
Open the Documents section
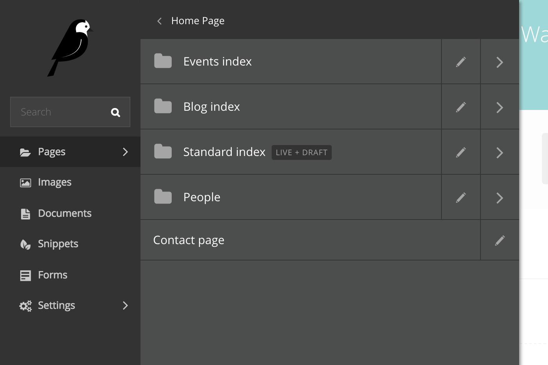coord(64,213)
